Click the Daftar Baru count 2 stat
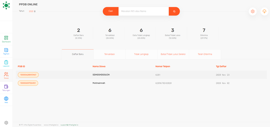This screenshot has width=270, height=127. pyautogui.click(x=79, y=33)
